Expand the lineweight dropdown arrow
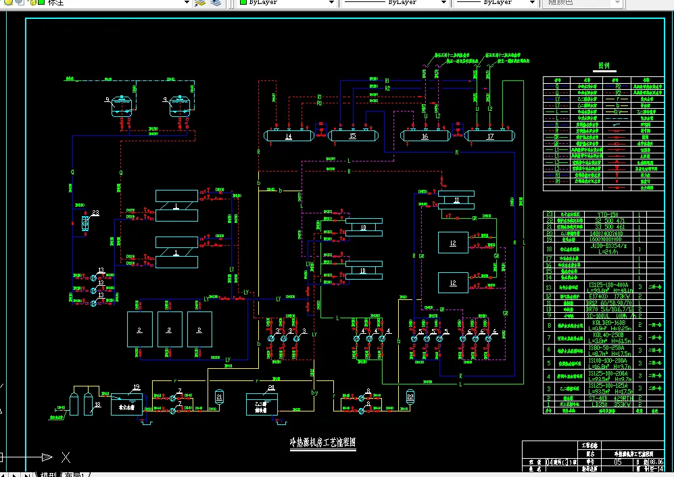The image size is (674, 477). (x=533, y=3)
